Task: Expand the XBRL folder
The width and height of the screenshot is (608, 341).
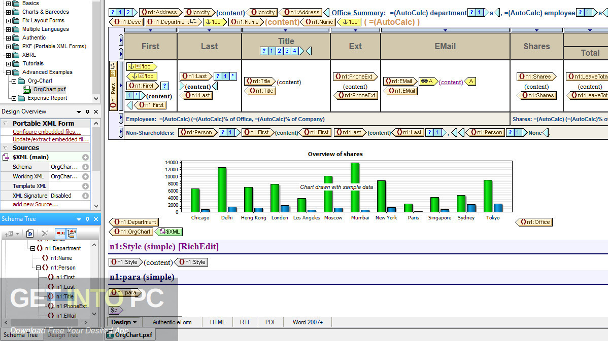Action: (8, 55)
